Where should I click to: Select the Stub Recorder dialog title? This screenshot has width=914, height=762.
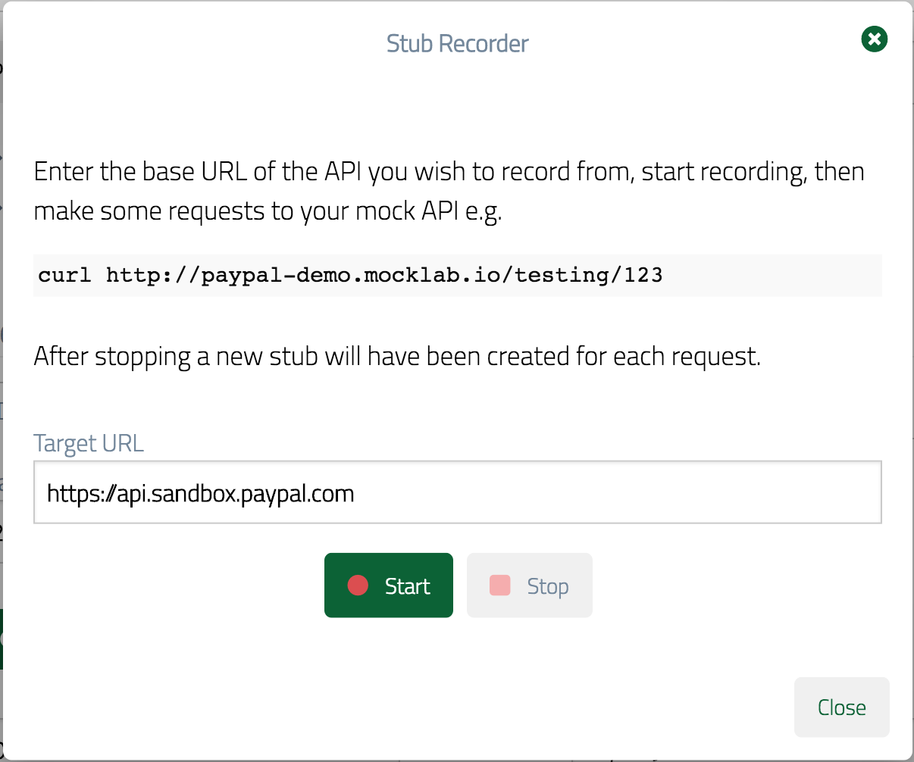pos(457,43)
